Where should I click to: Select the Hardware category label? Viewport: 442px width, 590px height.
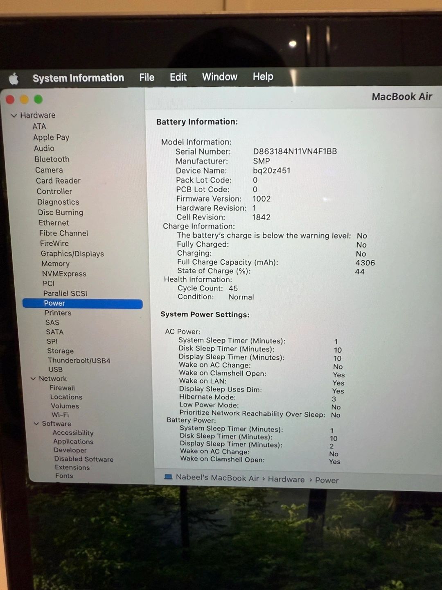(38, 115)
